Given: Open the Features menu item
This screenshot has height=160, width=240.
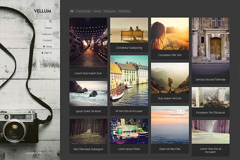Looking at the screenshot, I should pyautogui.click(x=47, y=34).
